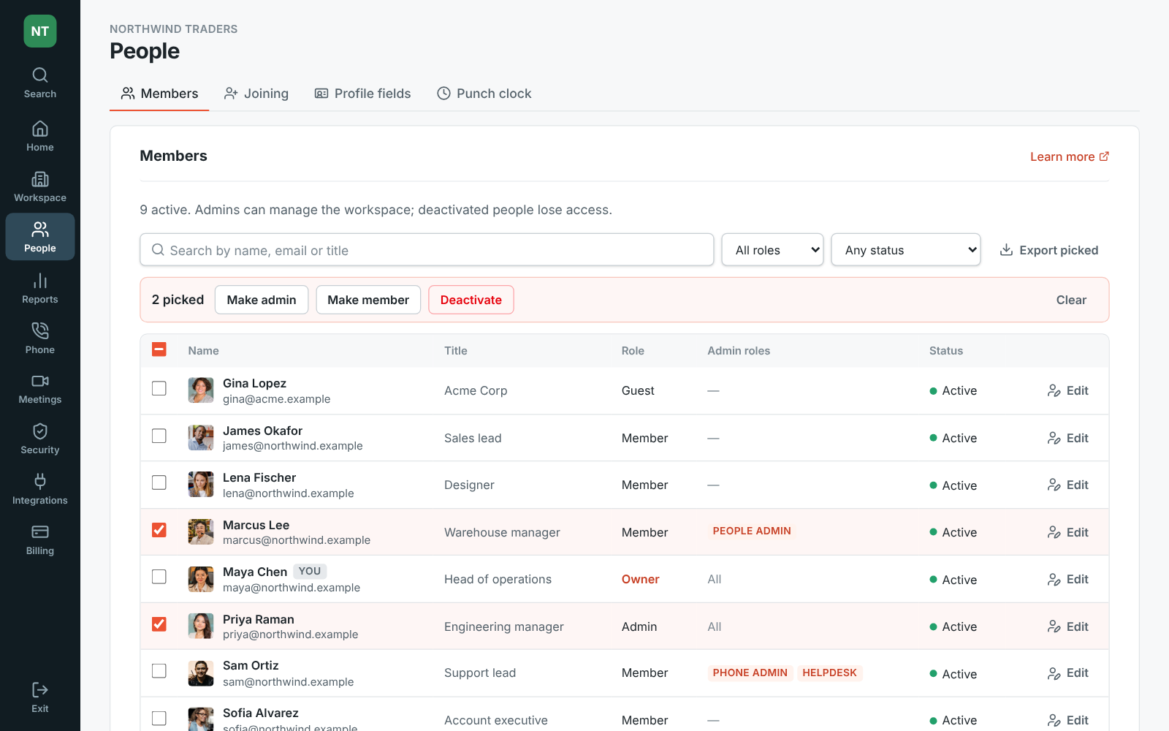This screenshot has width=1169, height=731.
Task: Check the Gina Lopez row checkbox
Action: (x=159, y=389)
